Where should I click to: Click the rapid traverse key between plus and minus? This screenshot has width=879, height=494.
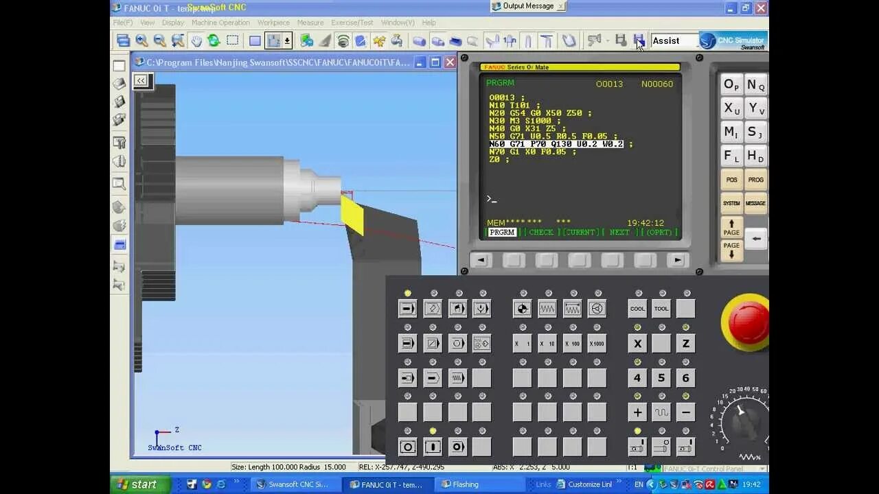661,412
